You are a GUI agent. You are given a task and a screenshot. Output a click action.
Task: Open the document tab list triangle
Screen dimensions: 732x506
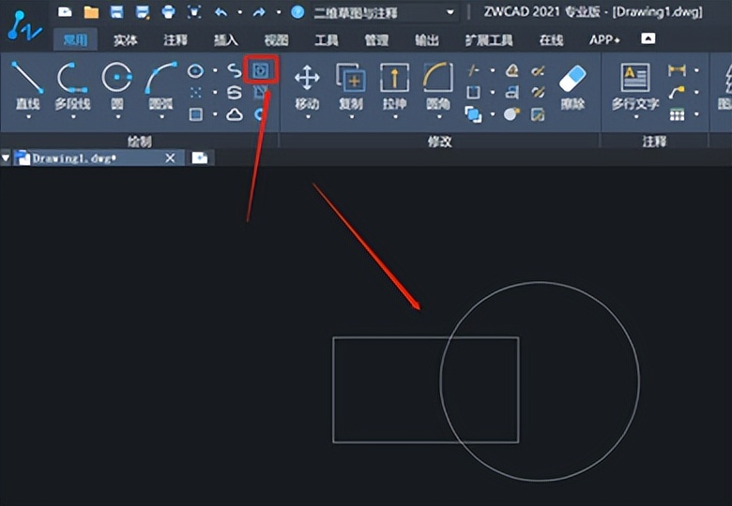click(x=5, y=158)
